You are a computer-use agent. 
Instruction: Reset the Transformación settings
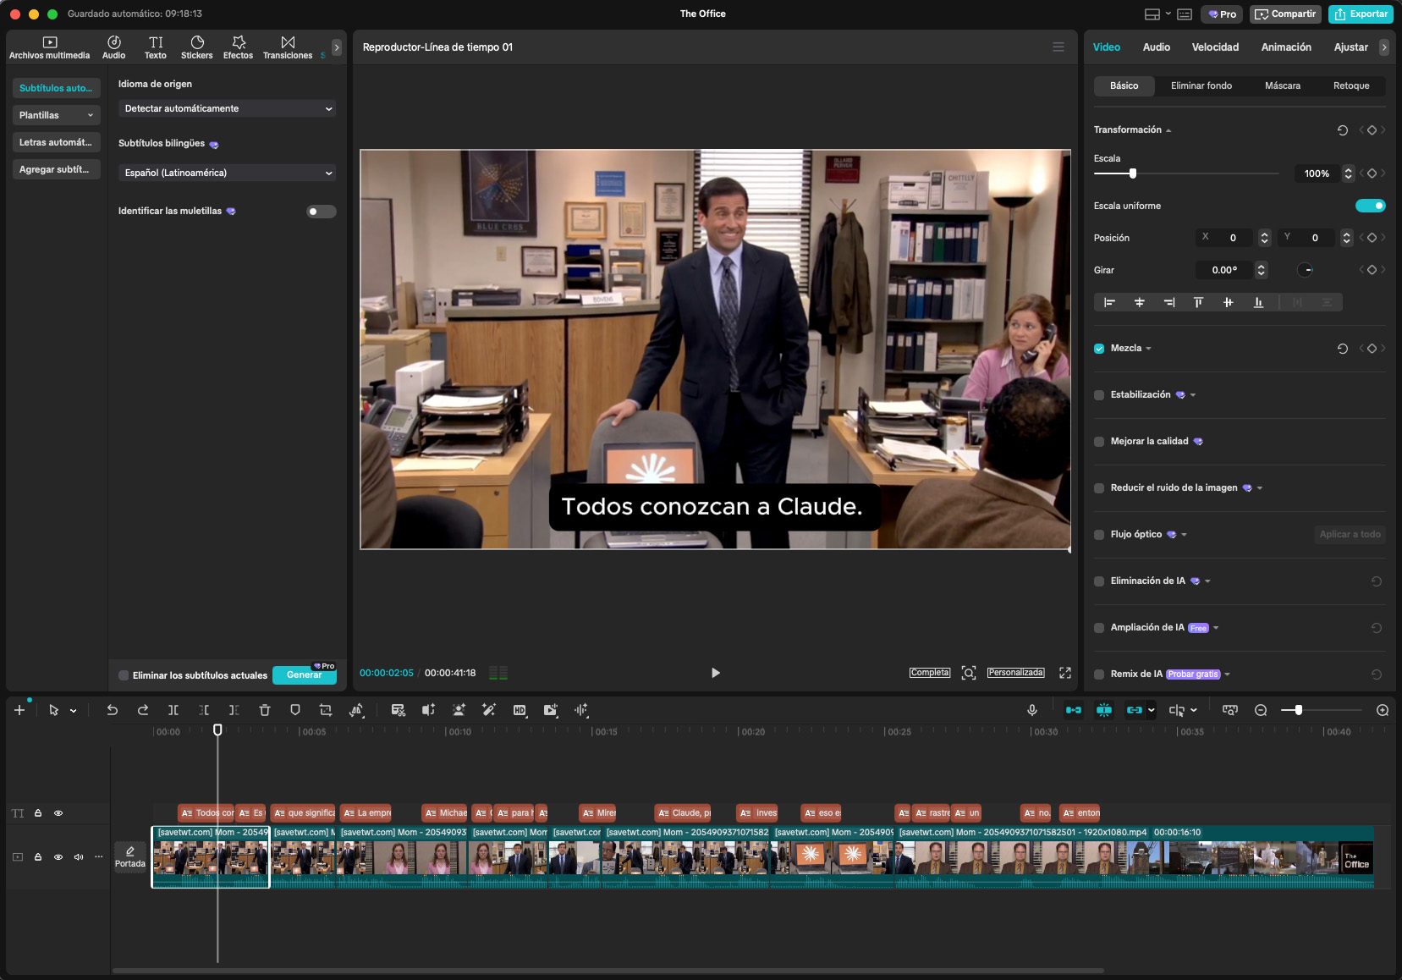[x=1343, y=130]
